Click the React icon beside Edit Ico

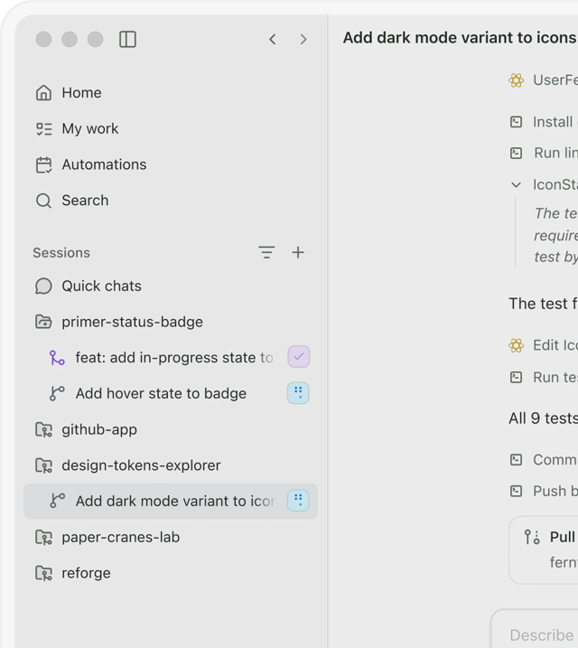[x=516, y=345]
